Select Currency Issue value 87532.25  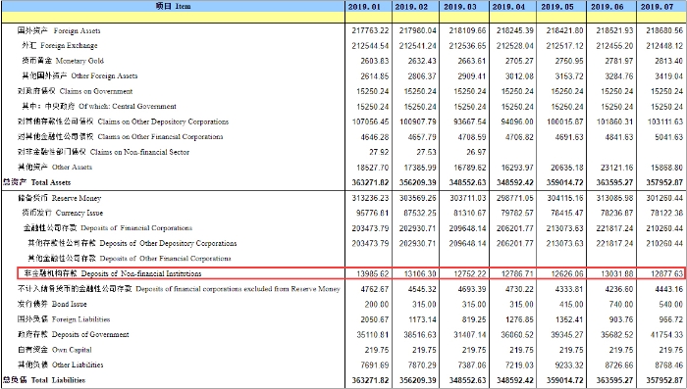(420, 213)
